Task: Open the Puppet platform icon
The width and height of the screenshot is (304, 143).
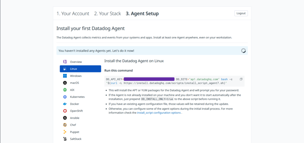Action: 65,132
